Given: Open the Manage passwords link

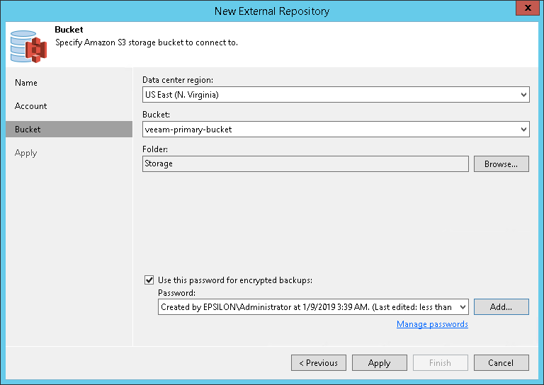Looking at the screenshot, I should pos(432,324).
